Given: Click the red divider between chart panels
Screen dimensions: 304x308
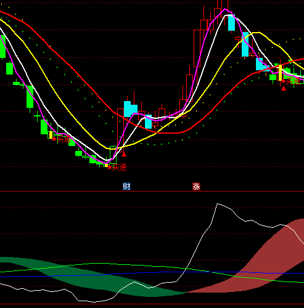Looking at the screenshot, I should tap(152, 191).
